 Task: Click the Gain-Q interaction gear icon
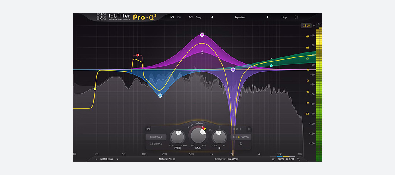(x=210, y=130)
